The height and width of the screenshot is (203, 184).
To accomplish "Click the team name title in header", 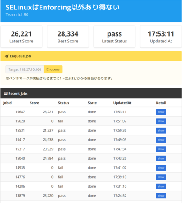I will point(63,7).
